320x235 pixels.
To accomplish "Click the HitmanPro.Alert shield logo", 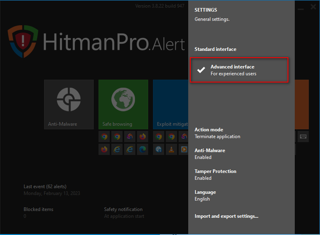I will [23, 41].
